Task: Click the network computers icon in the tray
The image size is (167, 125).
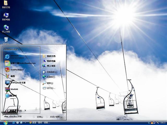Action: [x=154, y=123]
